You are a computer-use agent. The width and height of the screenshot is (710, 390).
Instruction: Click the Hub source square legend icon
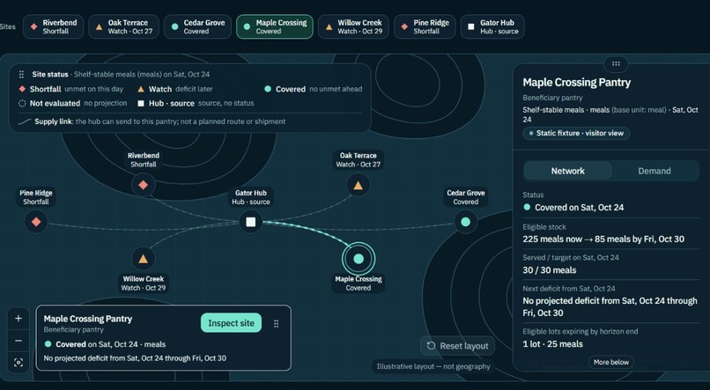(141, 103)
